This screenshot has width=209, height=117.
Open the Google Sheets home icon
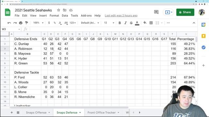coord(8,12)
